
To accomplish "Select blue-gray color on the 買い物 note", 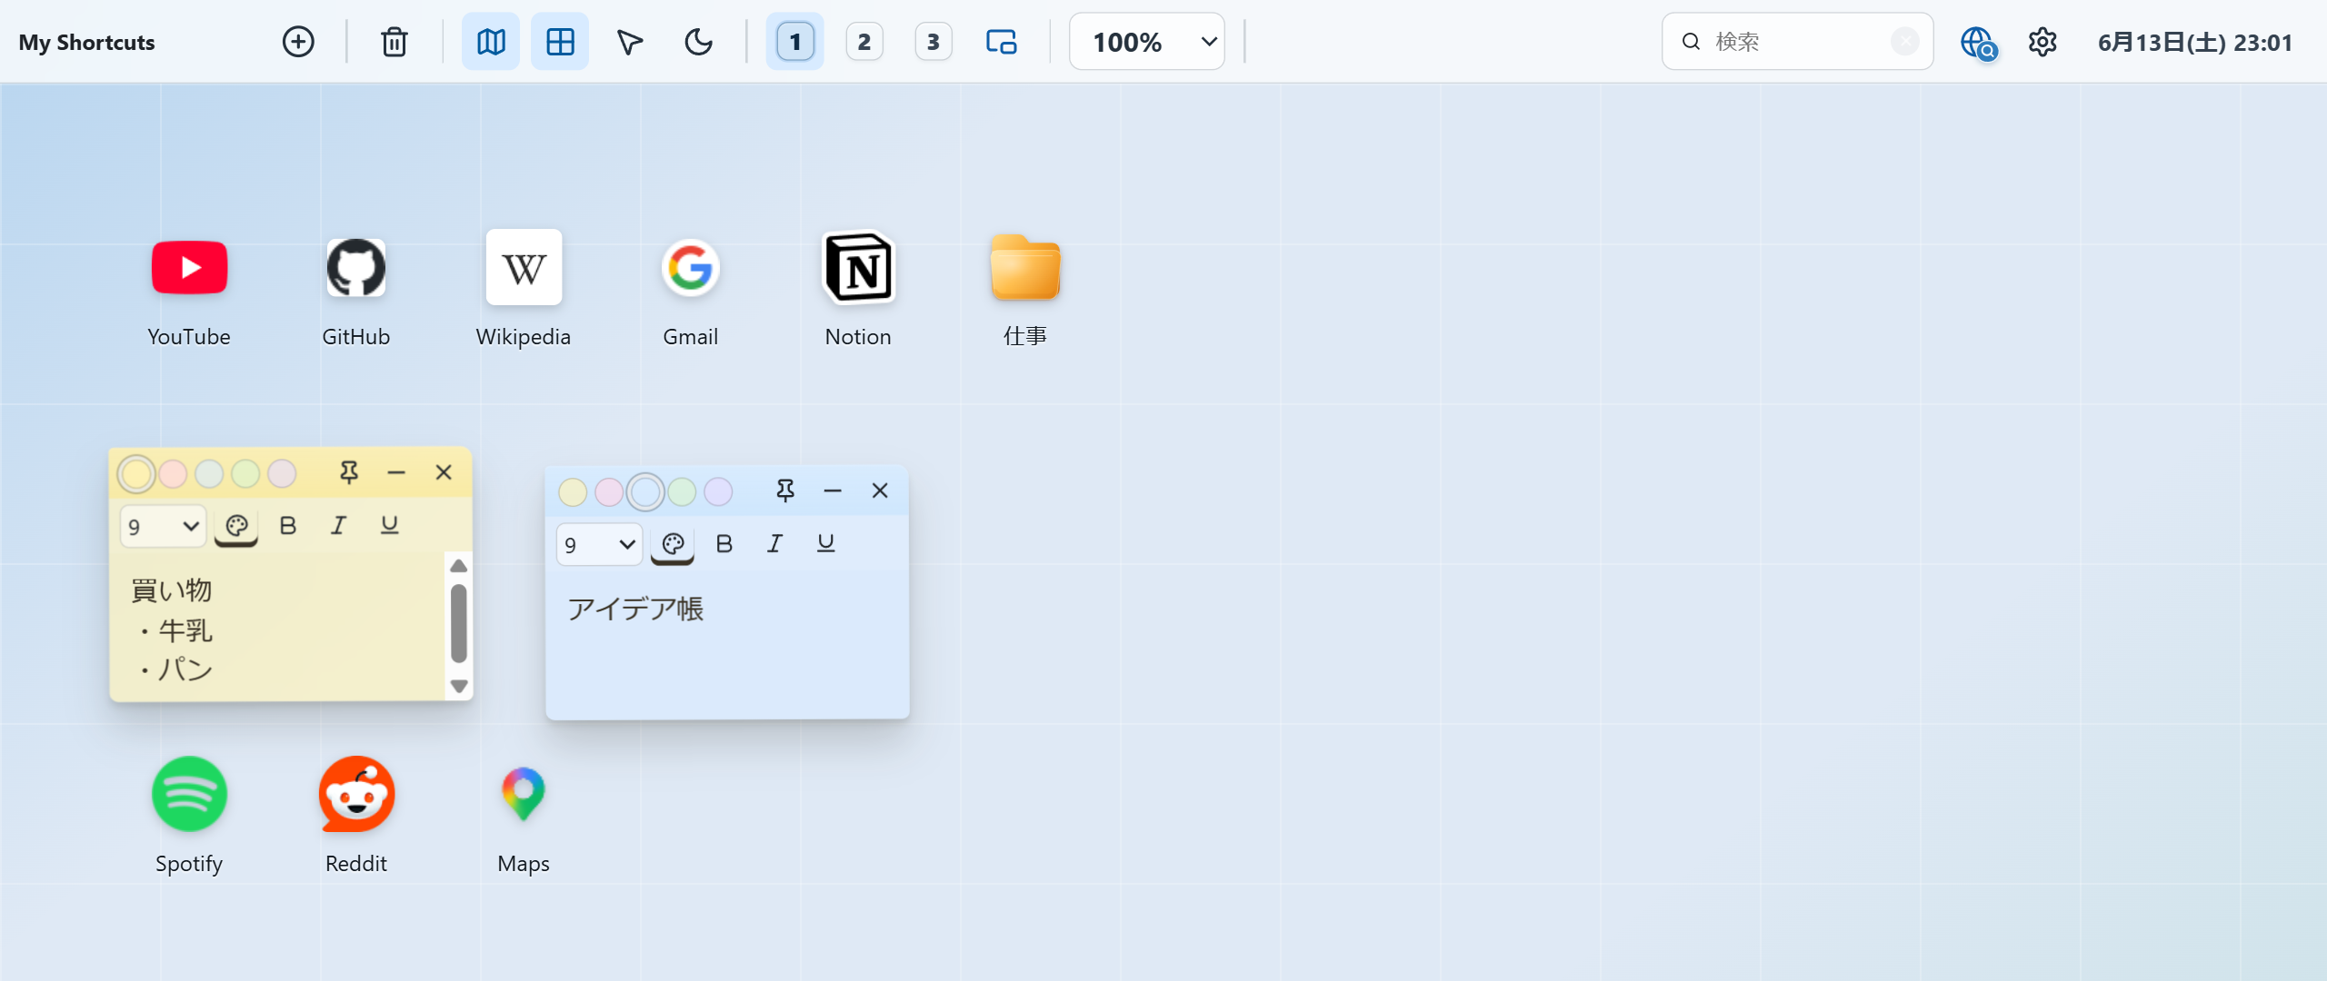I will coord(209,473).
